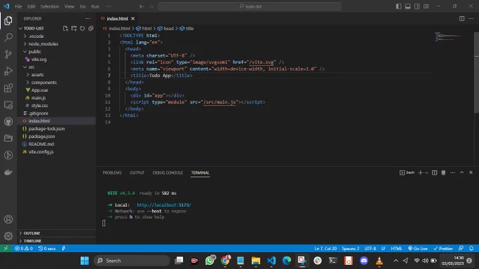
Task: Toggle the primary side bar visibility
Action: tap(399, 6)
